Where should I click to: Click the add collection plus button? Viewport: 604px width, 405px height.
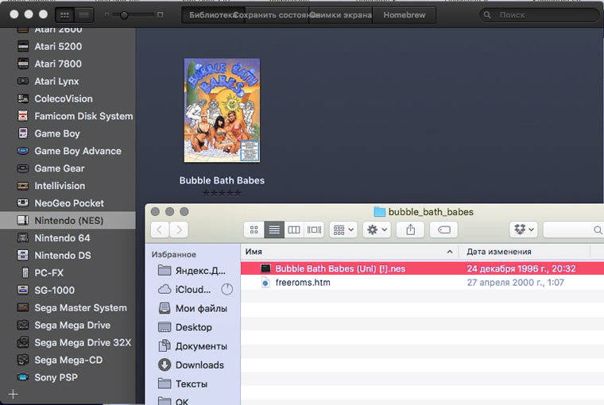[x=13, y=394]
